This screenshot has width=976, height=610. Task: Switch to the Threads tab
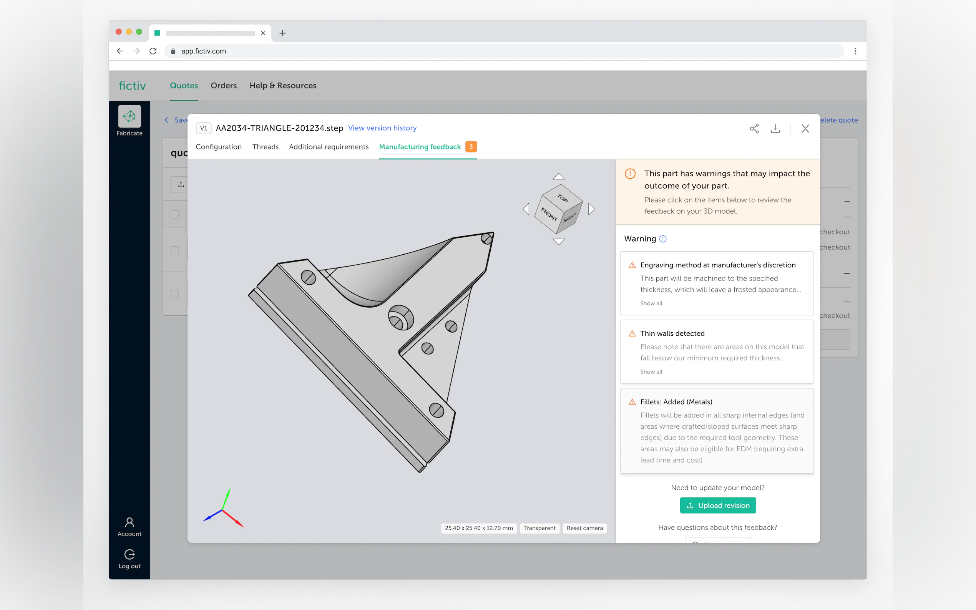pos(265,147)
